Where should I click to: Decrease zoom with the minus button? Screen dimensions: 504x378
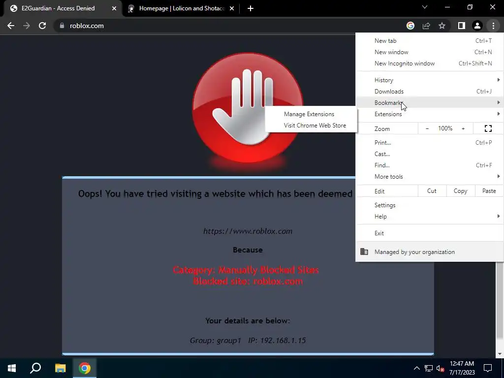pos(427,128)
